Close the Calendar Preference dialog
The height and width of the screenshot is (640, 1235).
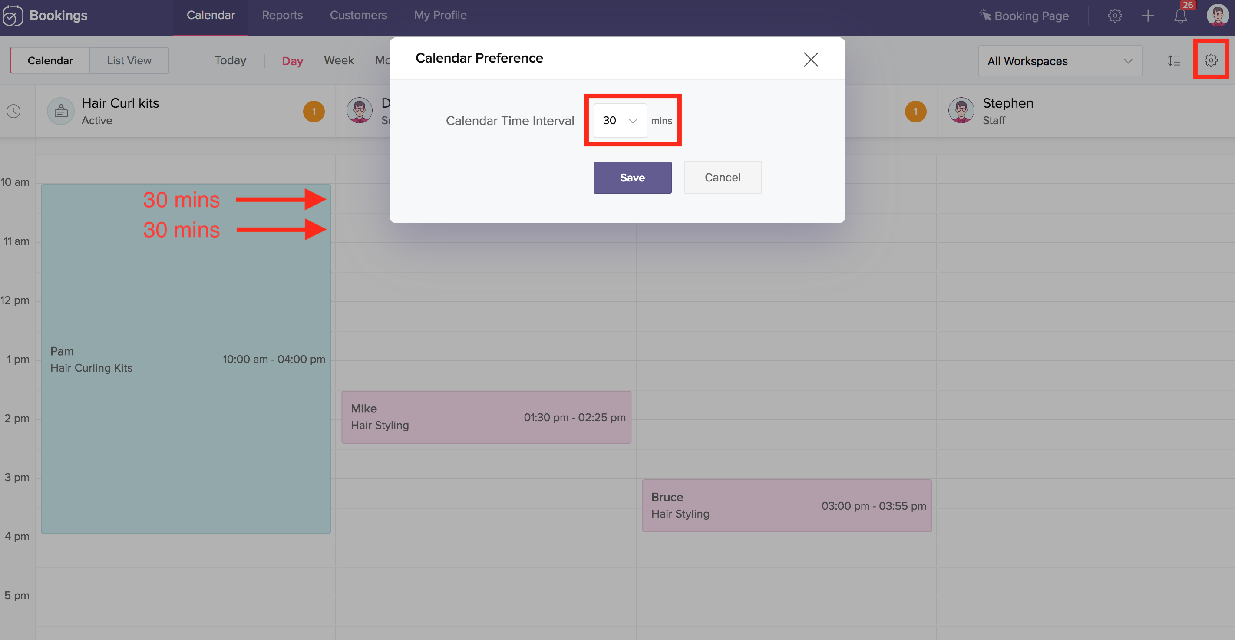[811, 59]
